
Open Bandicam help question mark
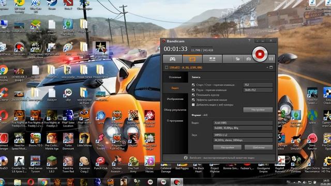tap(249, 40)
